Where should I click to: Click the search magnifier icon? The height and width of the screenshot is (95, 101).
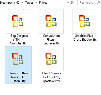point(98,3)
